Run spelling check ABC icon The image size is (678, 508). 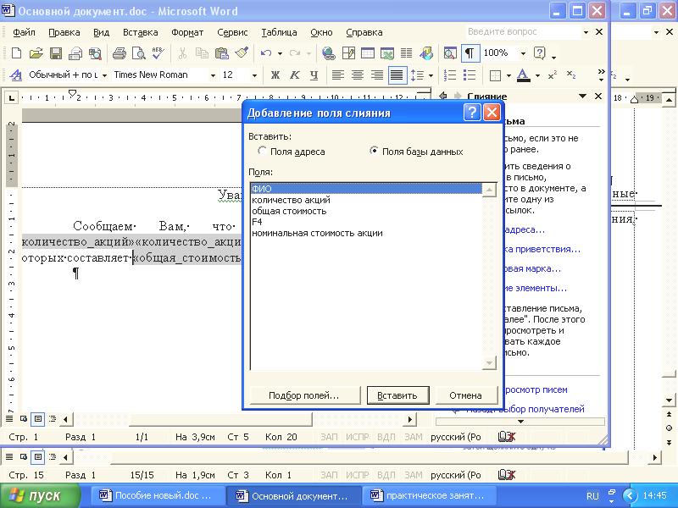[x=158, y=53]
